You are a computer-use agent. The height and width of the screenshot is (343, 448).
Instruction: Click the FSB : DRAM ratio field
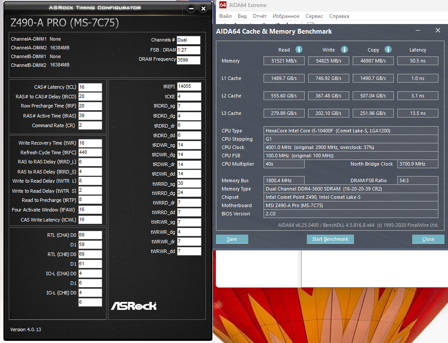coord(188,50)
